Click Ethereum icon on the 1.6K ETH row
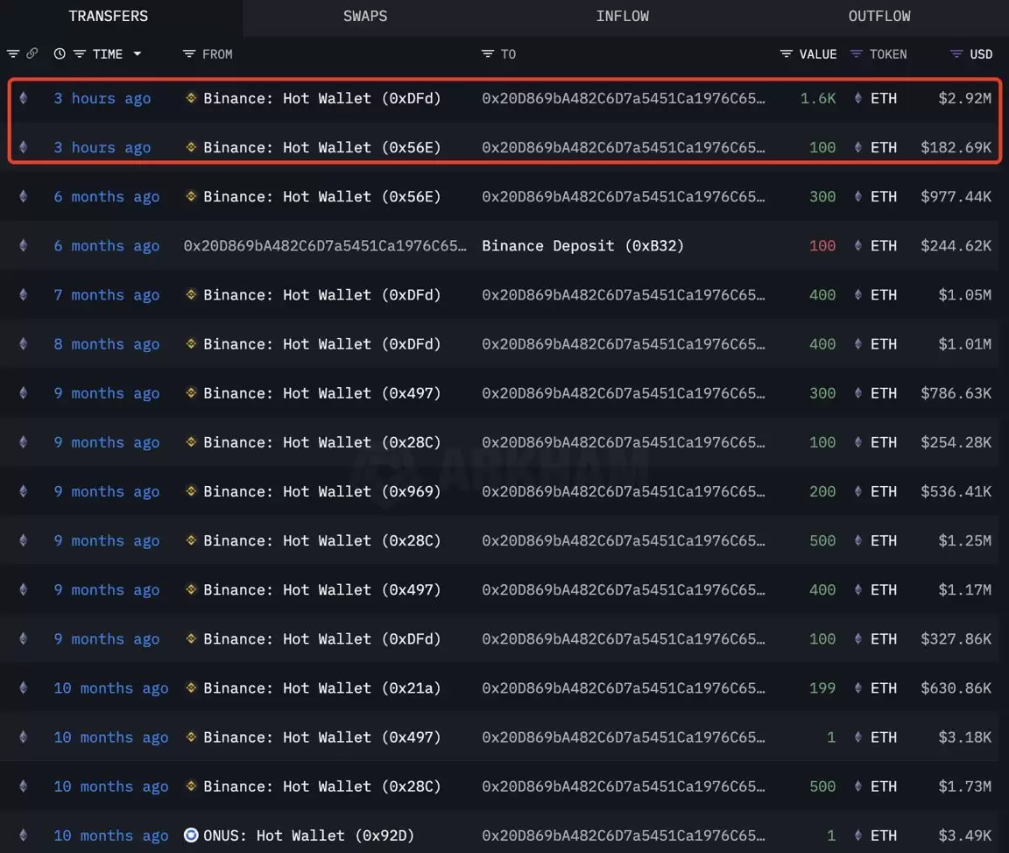This screenshot has height=853, width=1009. pos(24,98)
